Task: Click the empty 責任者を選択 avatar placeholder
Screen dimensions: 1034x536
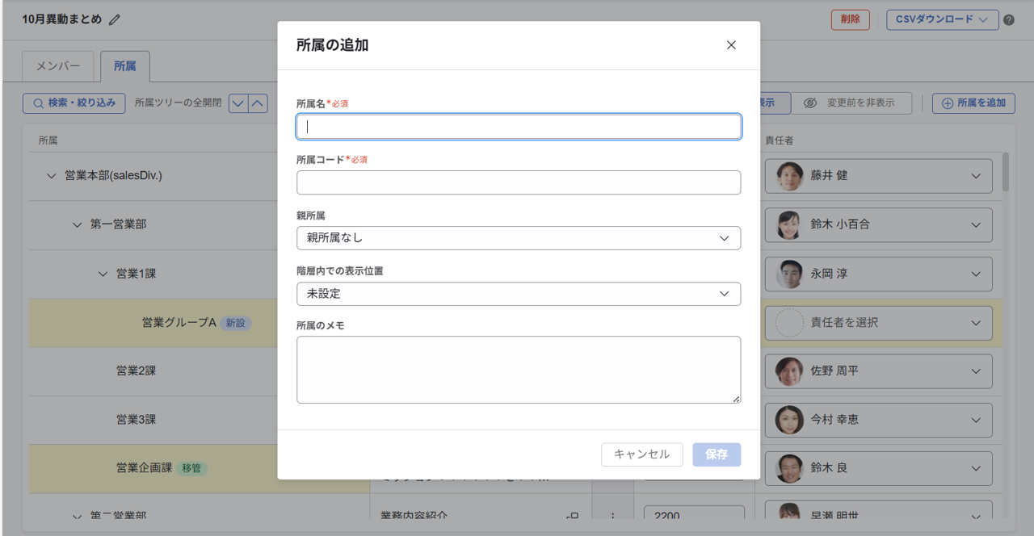Action: [x=789, y=322]
